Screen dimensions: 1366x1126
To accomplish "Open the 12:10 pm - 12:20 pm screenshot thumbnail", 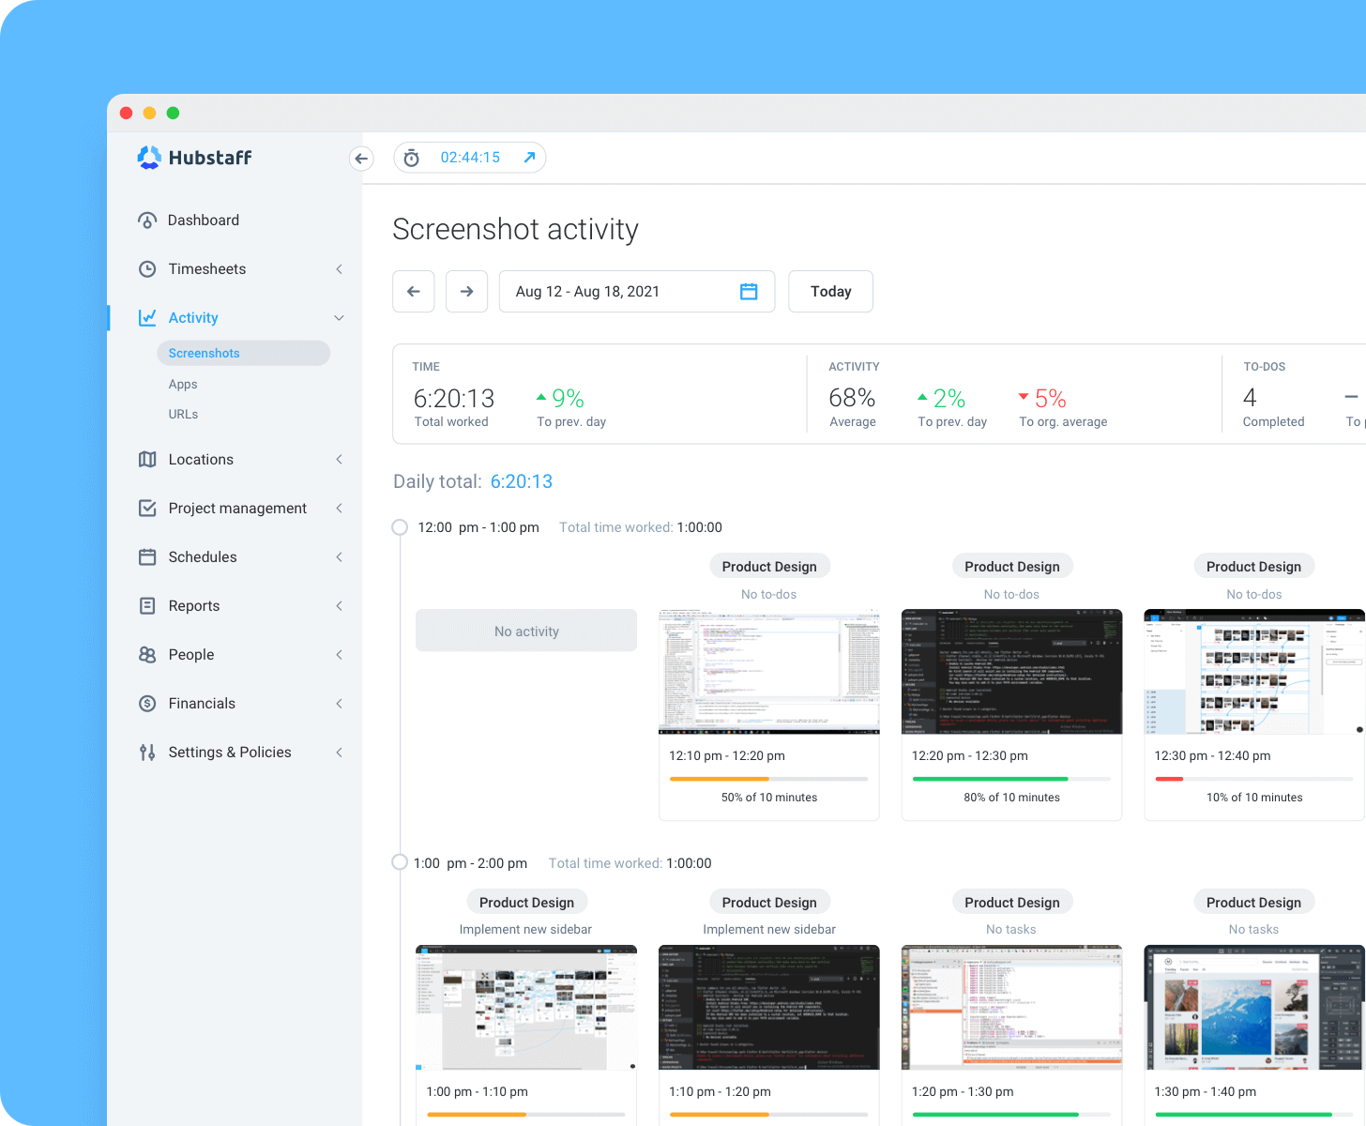I will coord(769,672).
